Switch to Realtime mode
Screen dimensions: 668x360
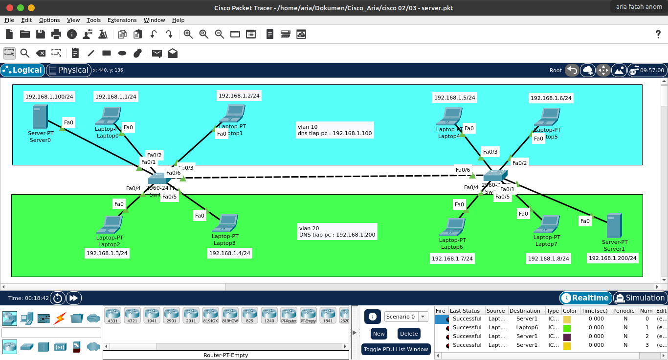pos(586,298)
